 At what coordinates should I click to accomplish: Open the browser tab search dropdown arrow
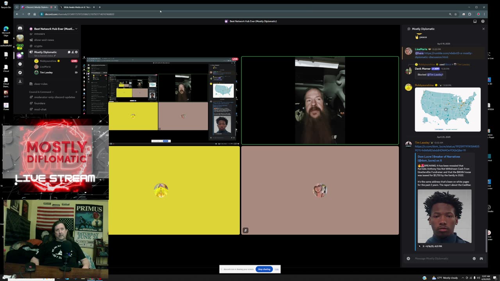click(16, 7)
